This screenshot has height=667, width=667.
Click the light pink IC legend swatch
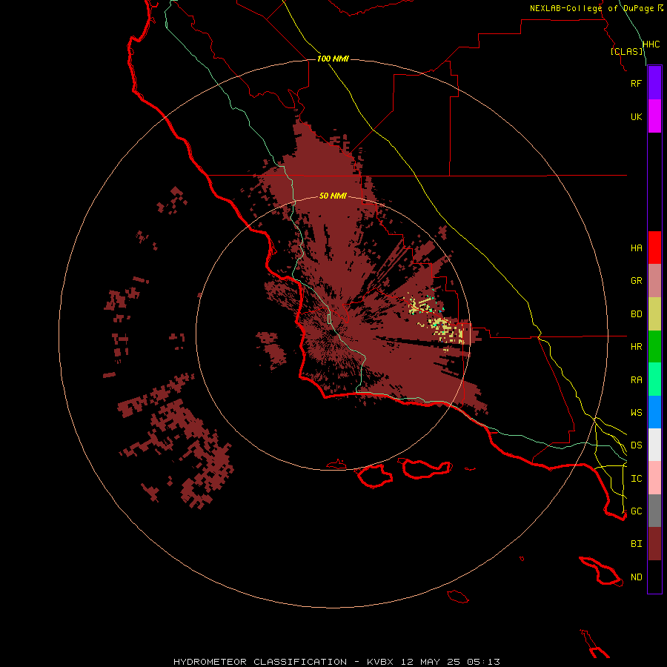coord(654,478)
